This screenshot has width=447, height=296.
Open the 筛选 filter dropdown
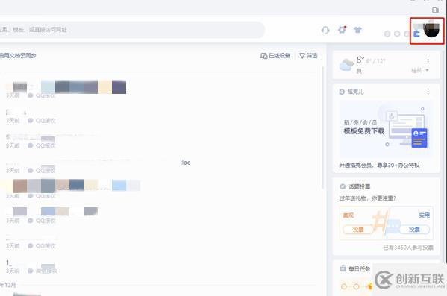(x=308, y=56)
